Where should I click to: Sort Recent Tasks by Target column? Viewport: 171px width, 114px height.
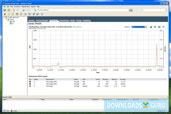[x=55, y=100]
